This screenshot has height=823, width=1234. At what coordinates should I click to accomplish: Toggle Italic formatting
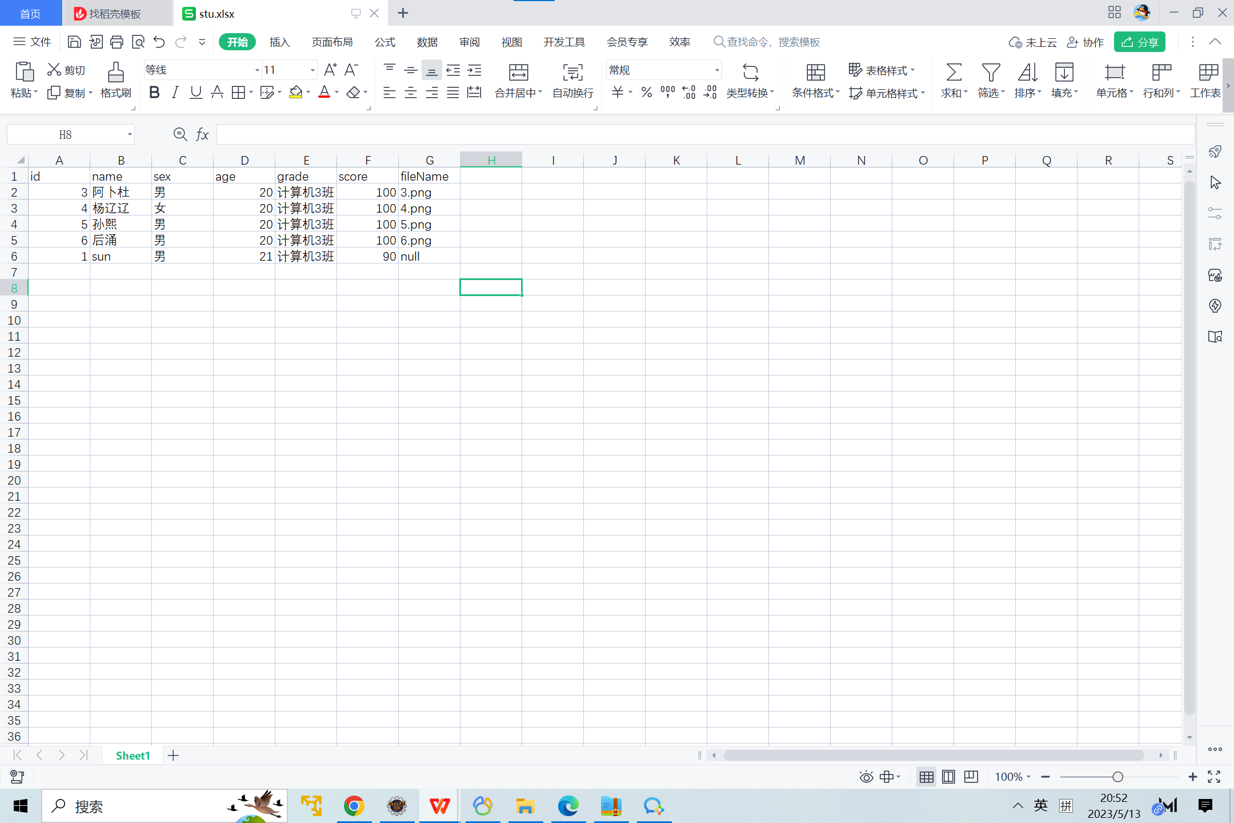(175, 92)
